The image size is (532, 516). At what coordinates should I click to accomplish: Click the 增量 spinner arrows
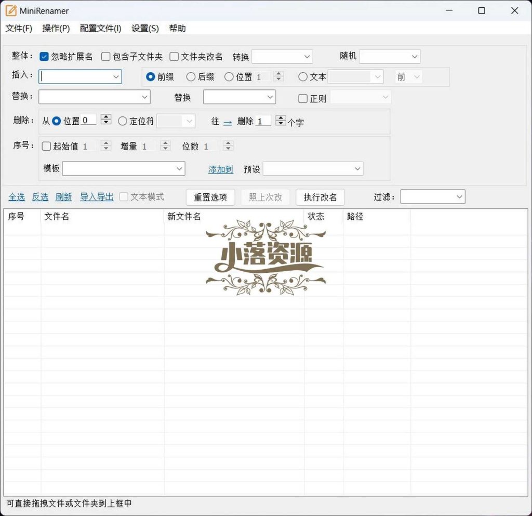coord(165,146)
